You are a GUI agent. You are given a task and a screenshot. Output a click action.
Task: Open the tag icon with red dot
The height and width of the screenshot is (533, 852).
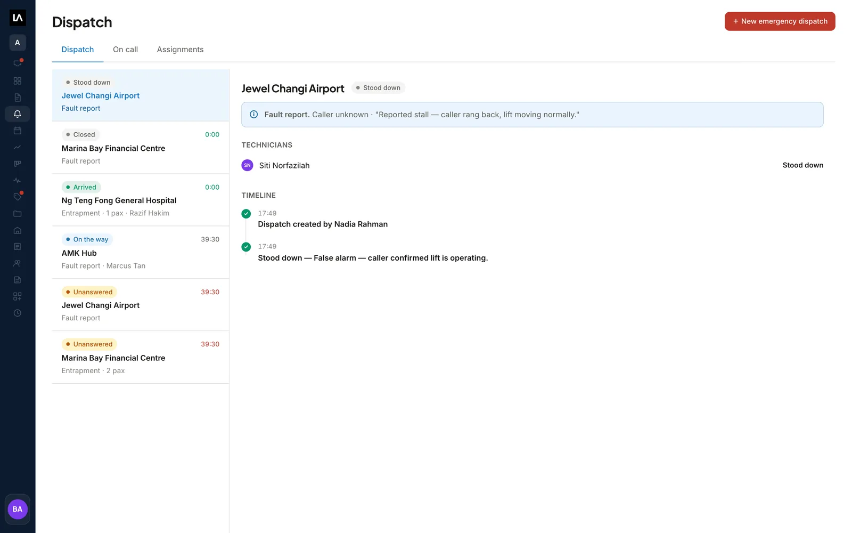pyautogui.click(x=18, y=197)
